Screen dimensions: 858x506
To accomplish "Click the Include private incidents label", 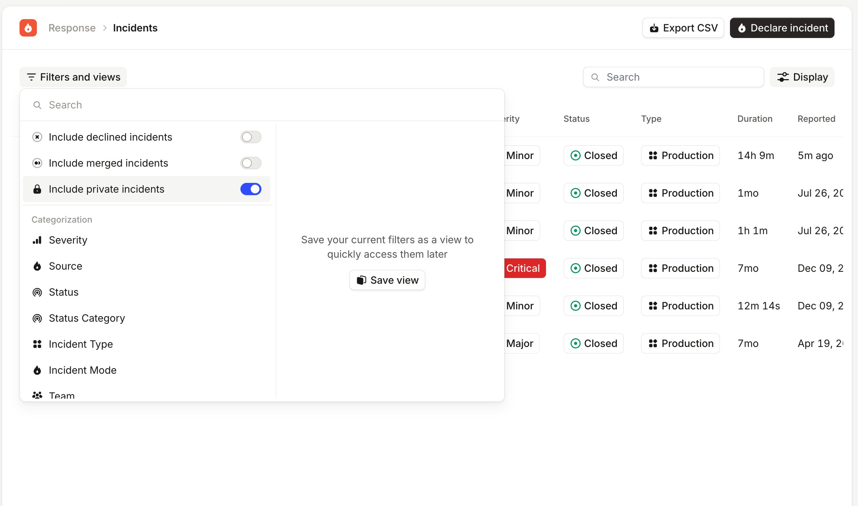I will (106, 189).
